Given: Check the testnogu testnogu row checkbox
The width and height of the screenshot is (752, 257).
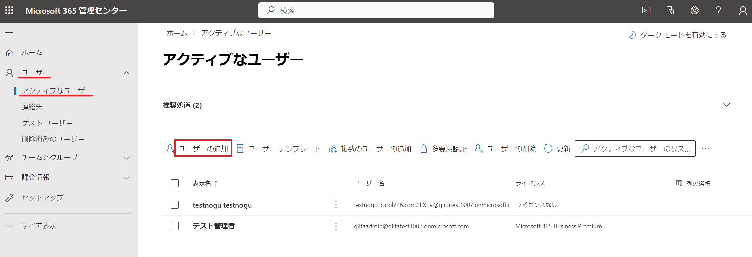Looking at the screenshot, I should coord(175,205).
